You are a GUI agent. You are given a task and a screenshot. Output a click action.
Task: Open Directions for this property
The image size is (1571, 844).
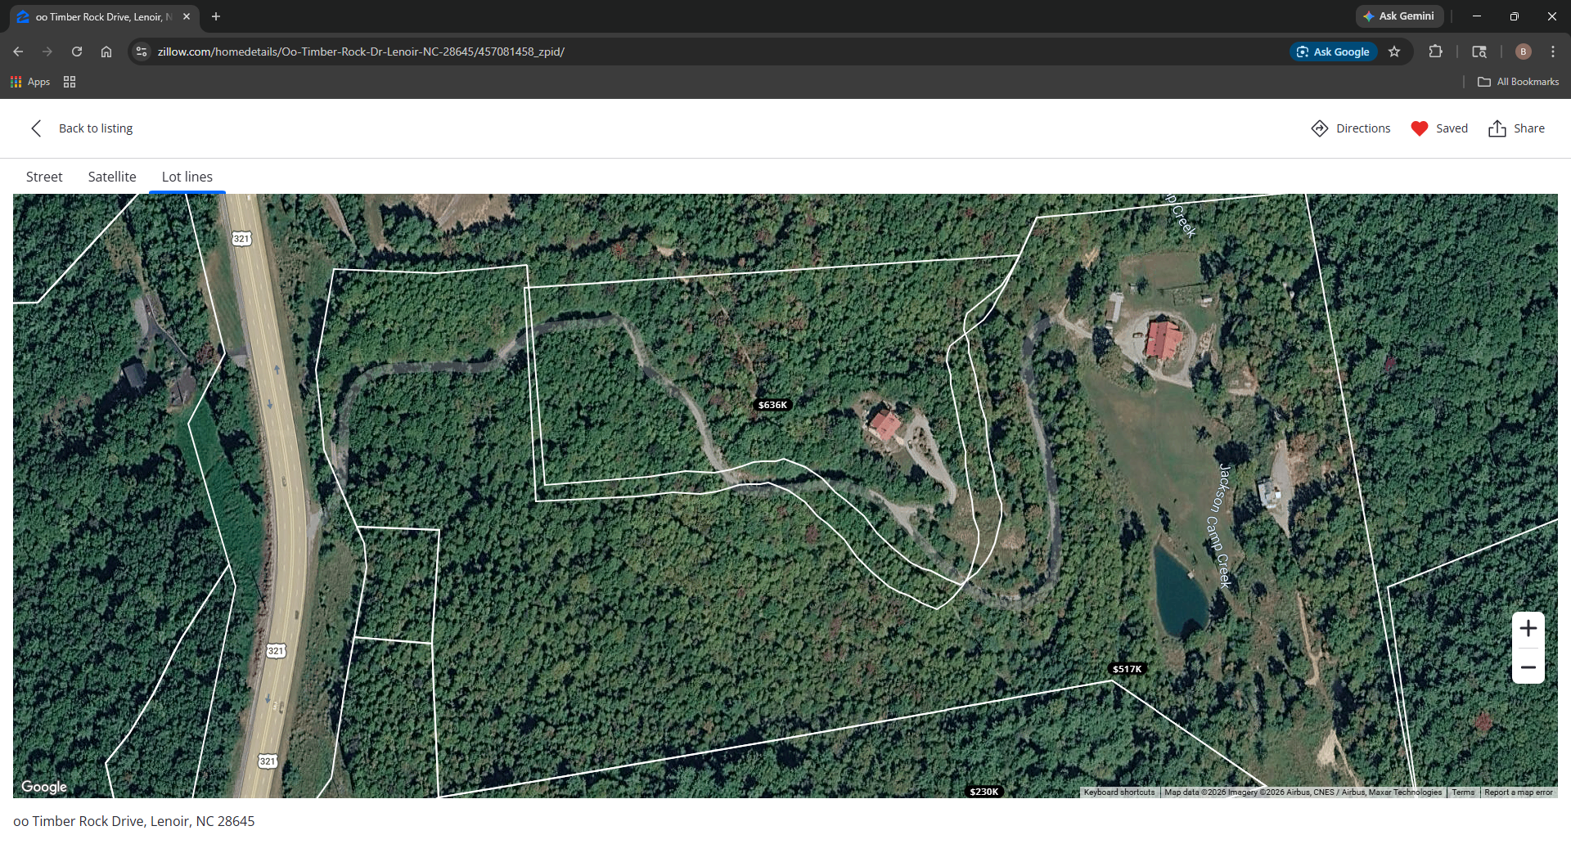pos(1351,128)
